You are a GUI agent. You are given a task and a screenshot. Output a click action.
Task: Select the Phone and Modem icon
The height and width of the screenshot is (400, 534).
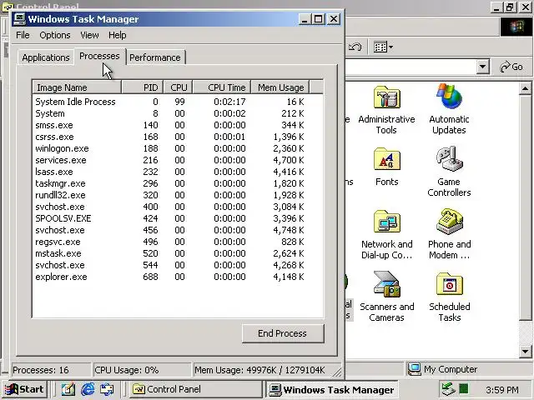[x=449, y=235]
